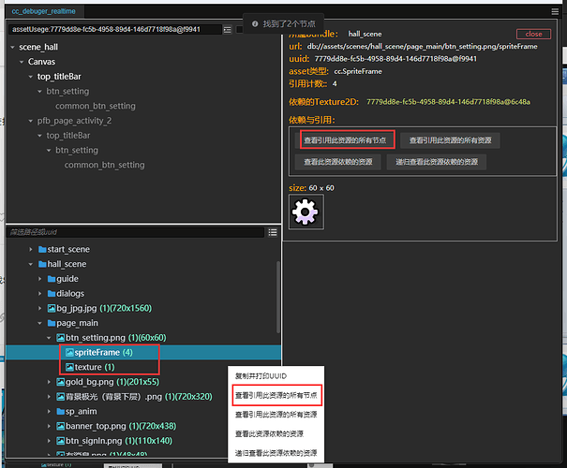
Task: Select the btn_setting node under Canvas top_titleBar
Action: 67,92
